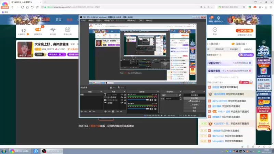
Task: Click Exit button in OBS controls
Action: point(194,111)
